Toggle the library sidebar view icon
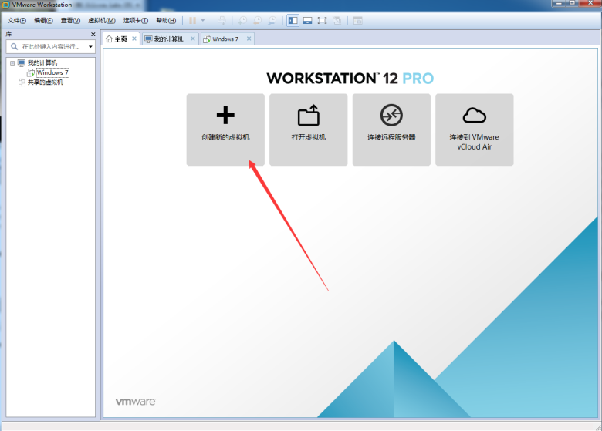Image resolution: width=602 pixels, height=431 pixels. pyautogui.click(x=293, y=21)
